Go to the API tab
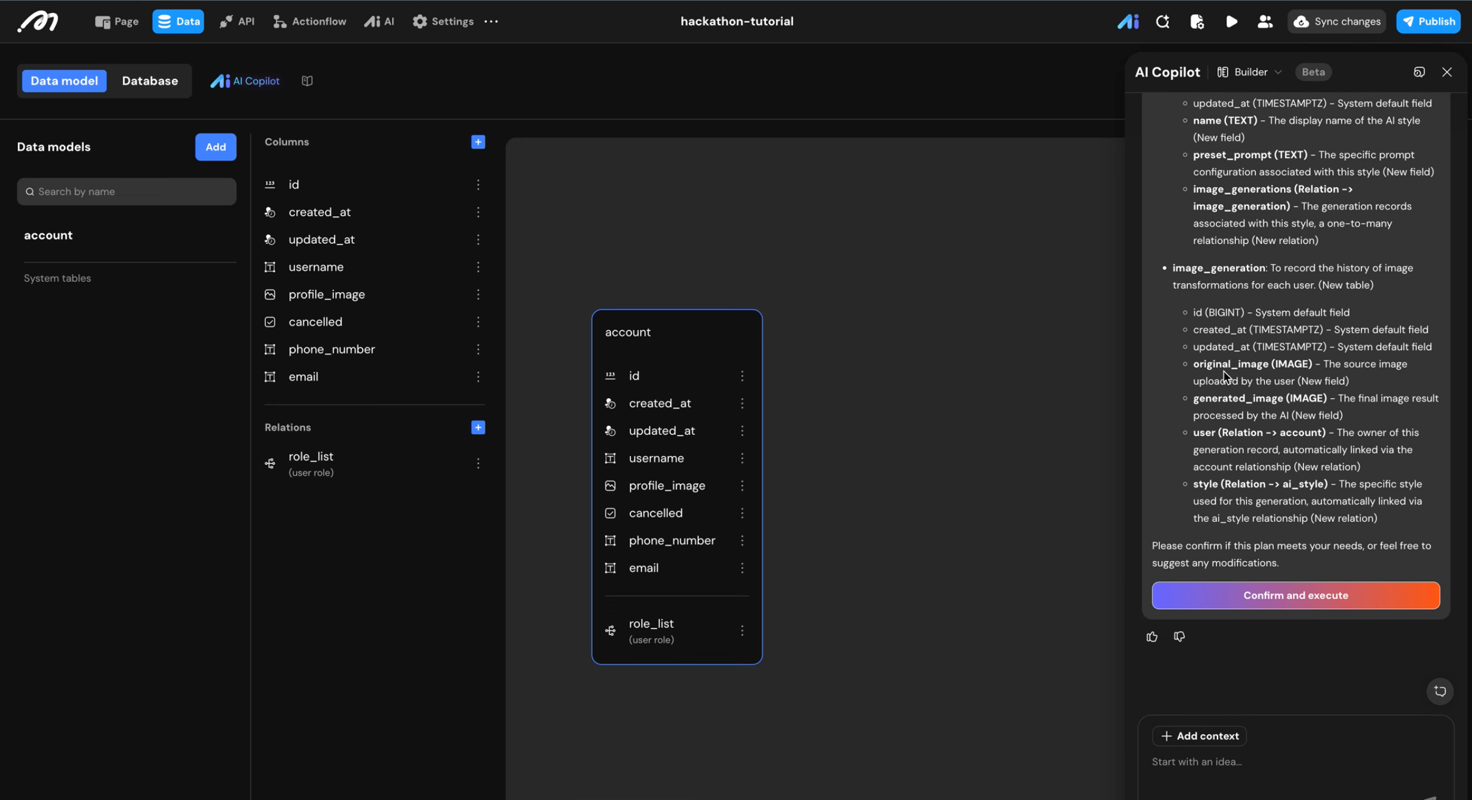The width and height of the screenshot is (1472, 800). (x=237, y=22)
